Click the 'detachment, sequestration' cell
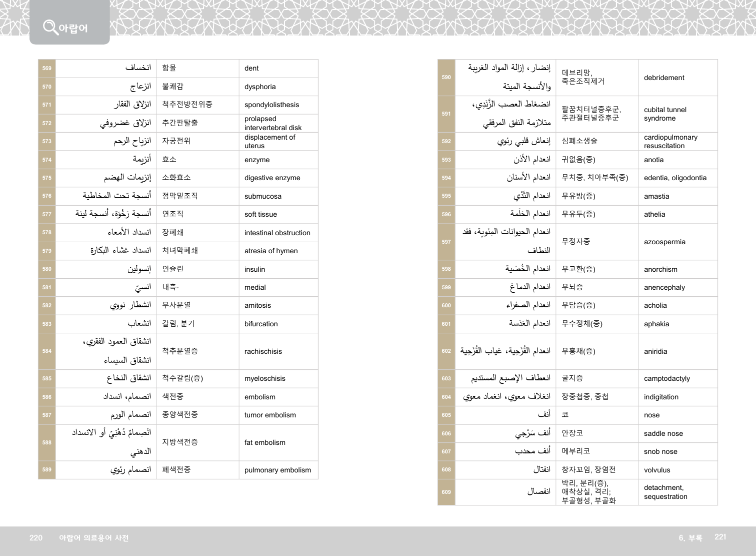The height and width of the screenshot is (556, 756). click(x=665, y=492)
